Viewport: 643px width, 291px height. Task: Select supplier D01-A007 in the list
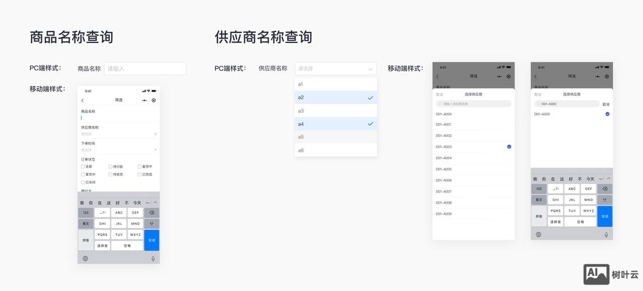point(474,191)
